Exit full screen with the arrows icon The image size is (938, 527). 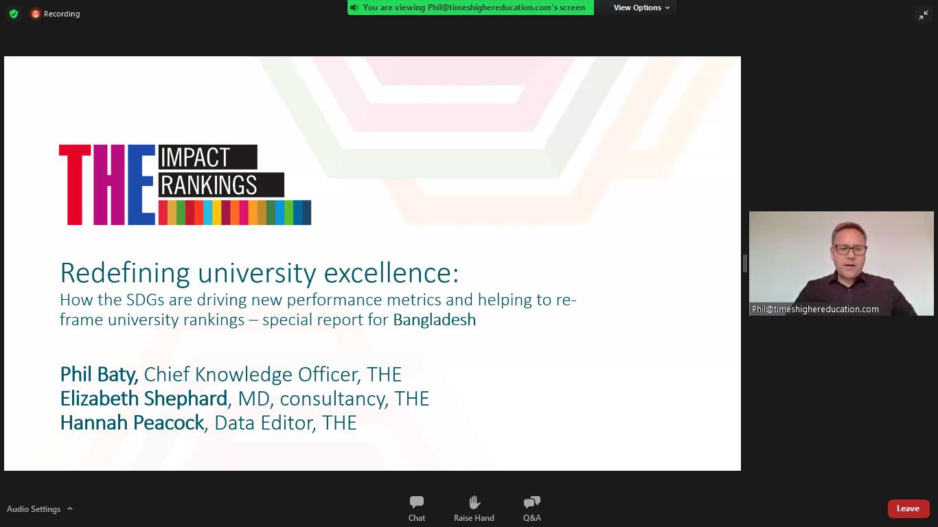pyautogui.click(x=924, y=15)
